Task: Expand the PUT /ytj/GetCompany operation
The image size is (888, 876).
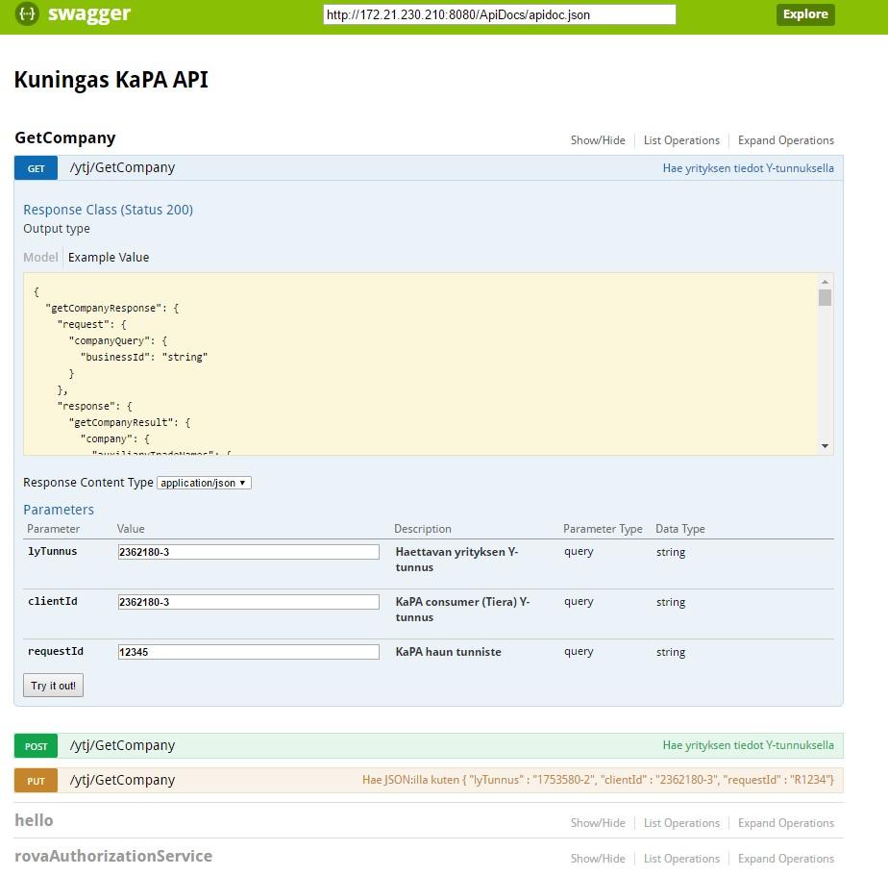Action: pos(36,781)
